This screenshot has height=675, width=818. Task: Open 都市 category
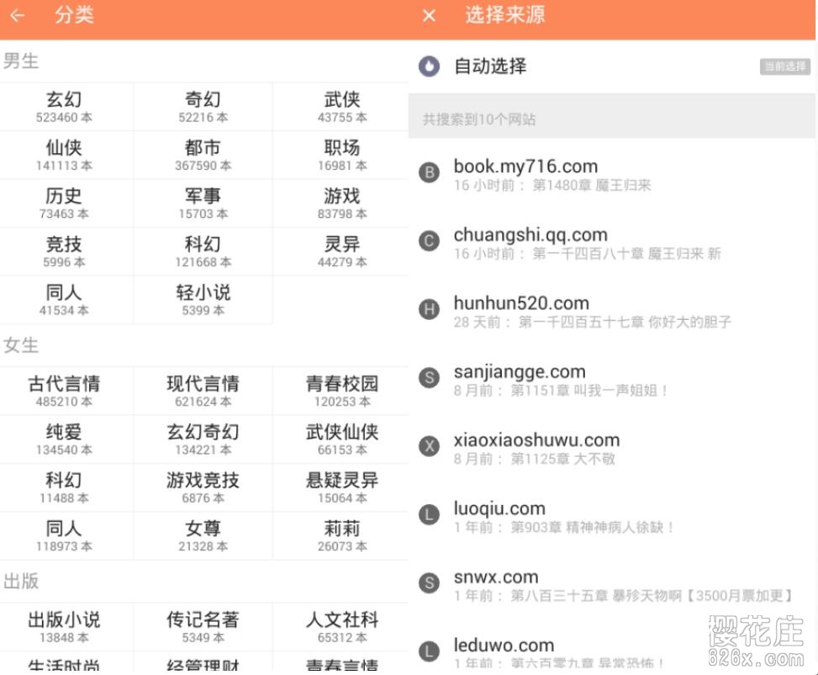tap(203, 155)
